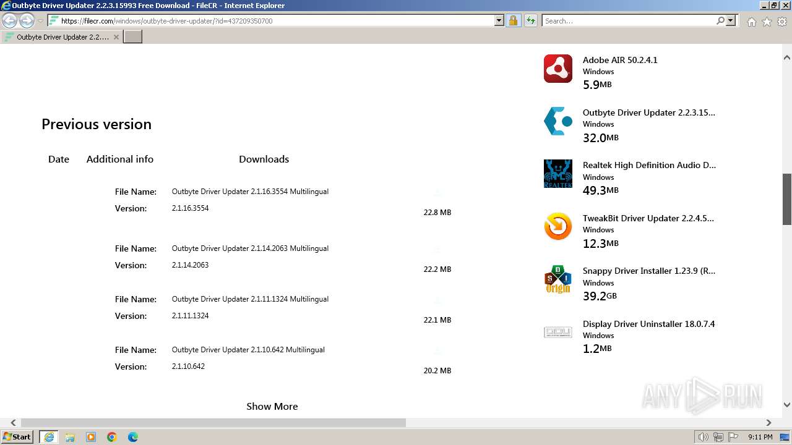Screen dimensions: 792x445
Task: Go back with the browser Back button
Action: [x=10, y=20]
